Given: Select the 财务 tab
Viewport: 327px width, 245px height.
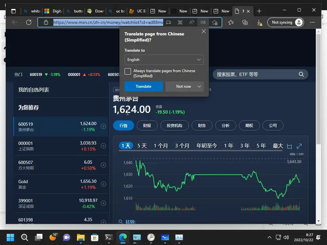Looking at the screenshot, I should (x=202, y=125).
